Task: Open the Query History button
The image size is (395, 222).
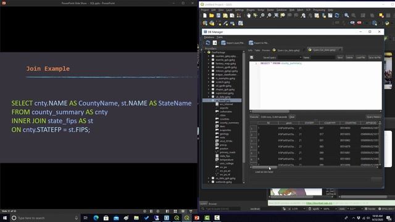Action: coord(373,117)
